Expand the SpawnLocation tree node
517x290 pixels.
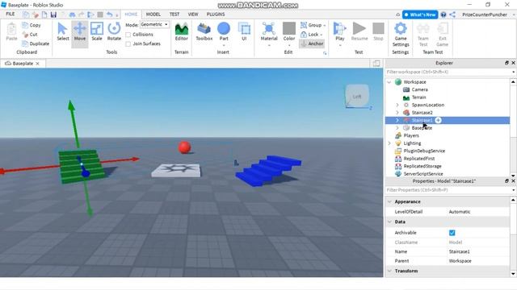[397, 105]
